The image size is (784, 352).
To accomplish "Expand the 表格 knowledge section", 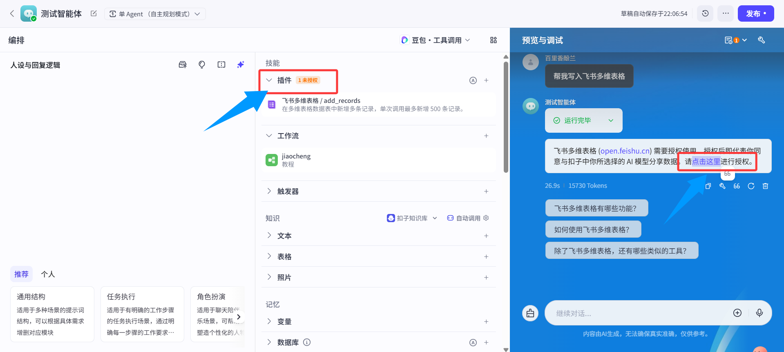I will 269,256.
